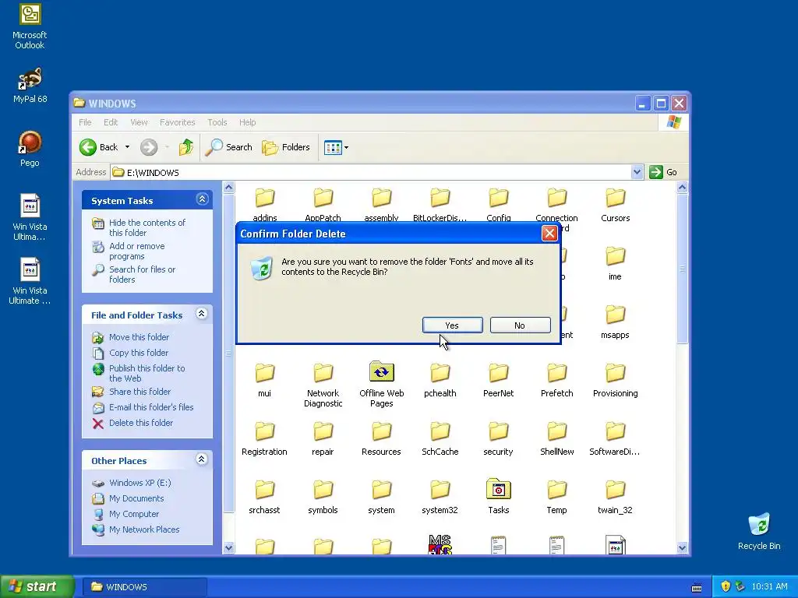Screen dimensions: 798x598
Task: Select the Cursors folder icon
Action: 616,198
